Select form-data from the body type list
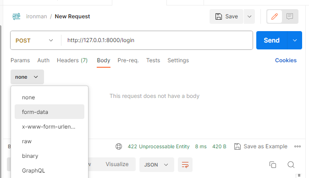Viewport: 309px width, 178px height. pos(50,112)
